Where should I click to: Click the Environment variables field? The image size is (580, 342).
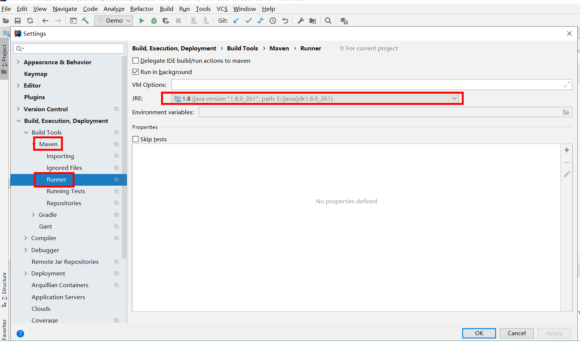coord(385,112)
